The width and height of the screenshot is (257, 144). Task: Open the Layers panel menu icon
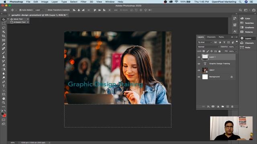[x=237, y=37]
